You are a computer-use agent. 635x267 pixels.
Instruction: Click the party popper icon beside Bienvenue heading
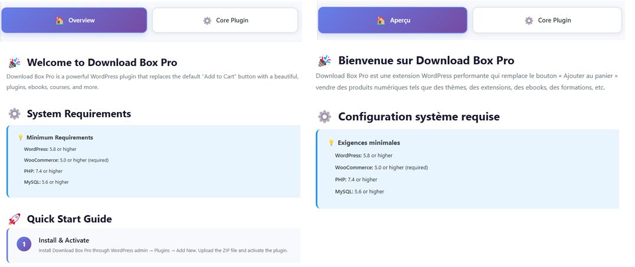pos(325,61)
